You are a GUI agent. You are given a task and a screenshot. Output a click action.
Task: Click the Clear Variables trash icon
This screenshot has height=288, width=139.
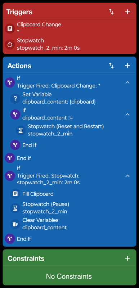point(15,224)
